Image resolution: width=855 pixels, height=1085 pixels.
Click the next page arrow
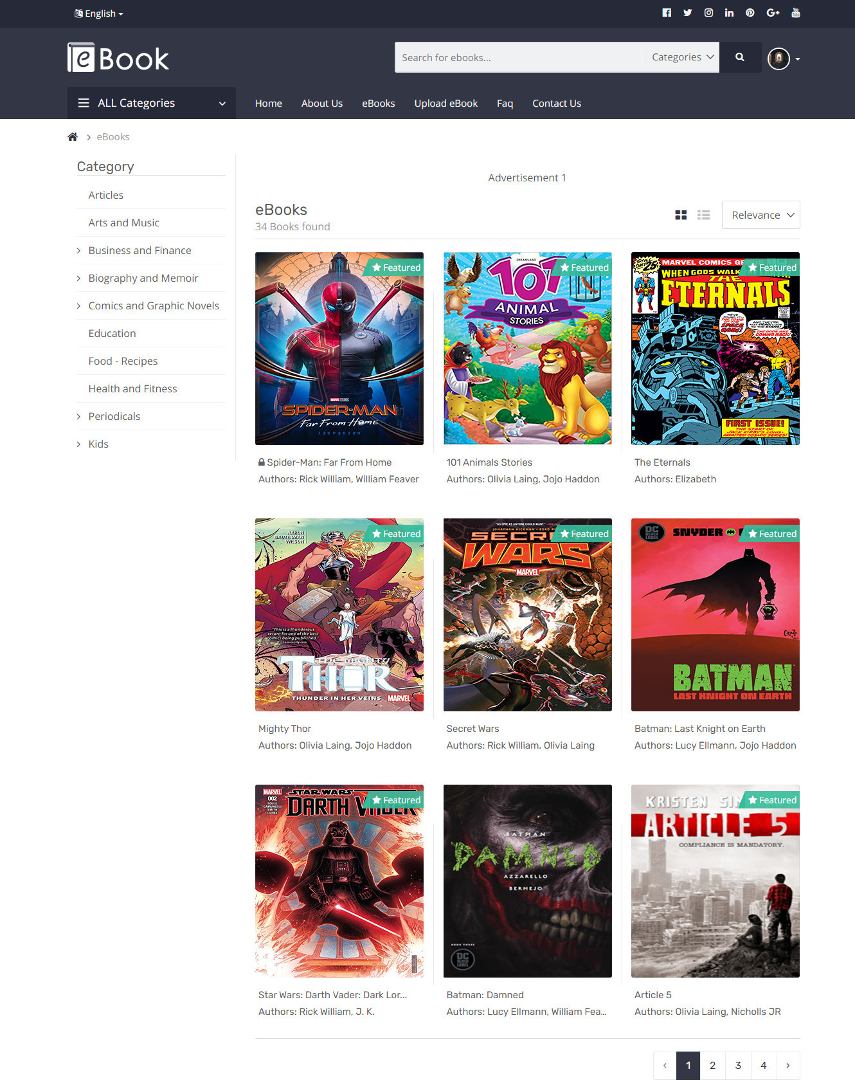788,1066
